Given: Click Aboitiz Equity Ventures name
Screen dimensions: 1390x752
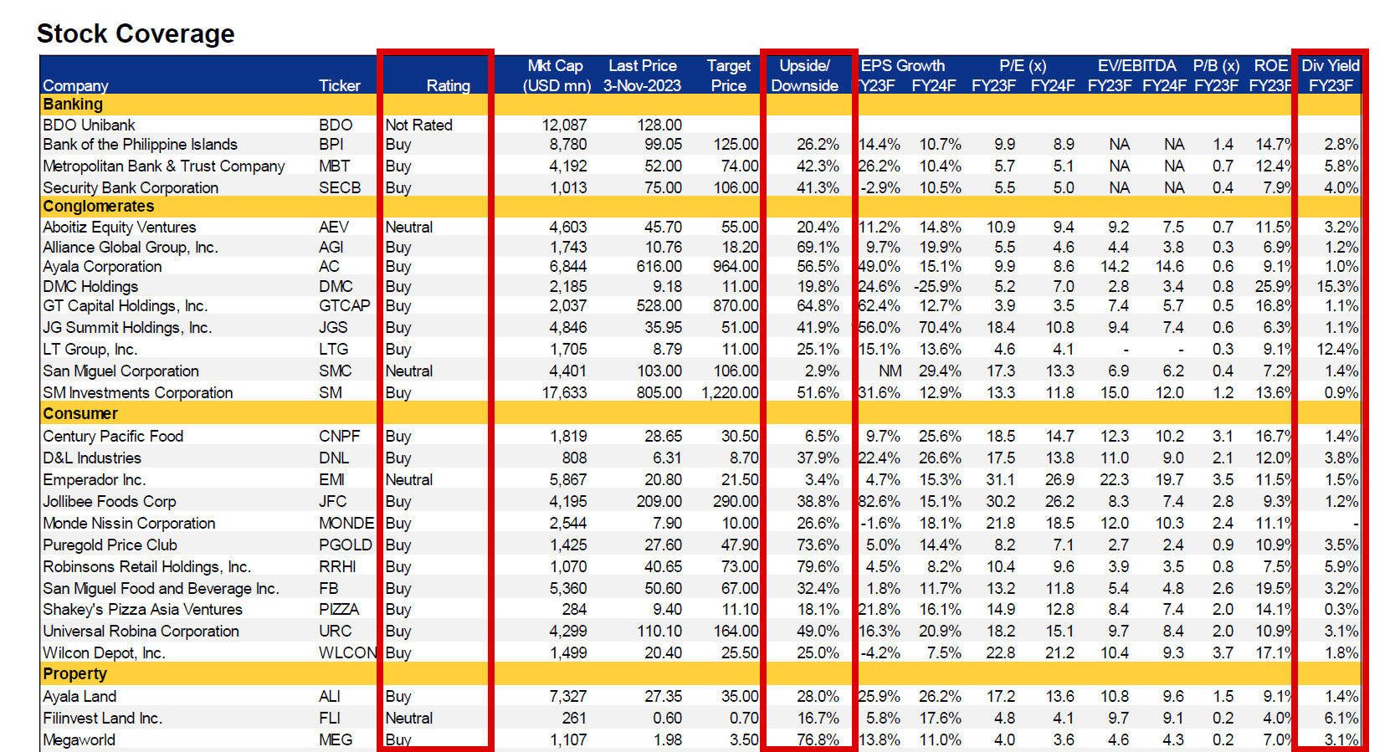Looking at the screenshot, I should (x=119, y=228).
